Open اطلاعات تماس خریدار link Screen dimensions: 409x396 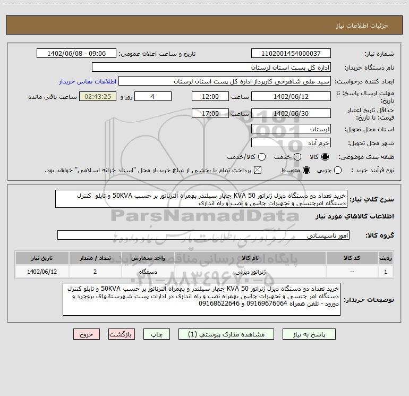[88, 81]
